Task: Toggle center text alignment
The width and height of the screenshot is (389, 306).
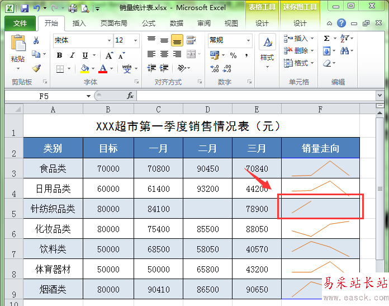Action: point(164,54)
